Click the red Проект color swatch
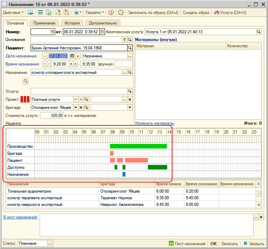The height and width of the screenshot is (249, 268). pyautogui.click(x=25, y=99)
